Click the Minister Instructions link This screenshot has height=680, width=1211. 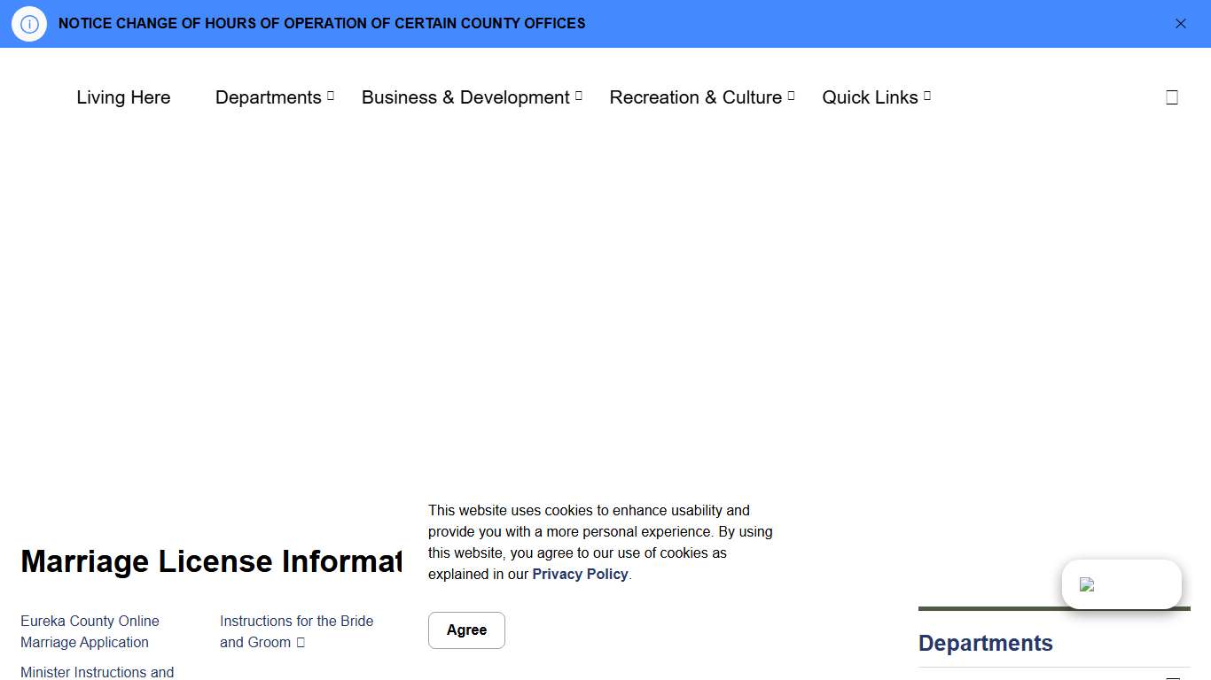click(97, 672)
